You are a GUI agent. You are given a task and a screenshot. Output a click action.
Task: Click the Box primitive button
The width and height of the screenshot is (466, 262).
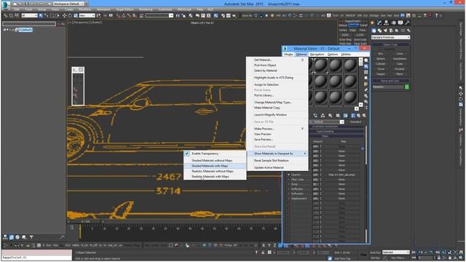click(381, 54)
